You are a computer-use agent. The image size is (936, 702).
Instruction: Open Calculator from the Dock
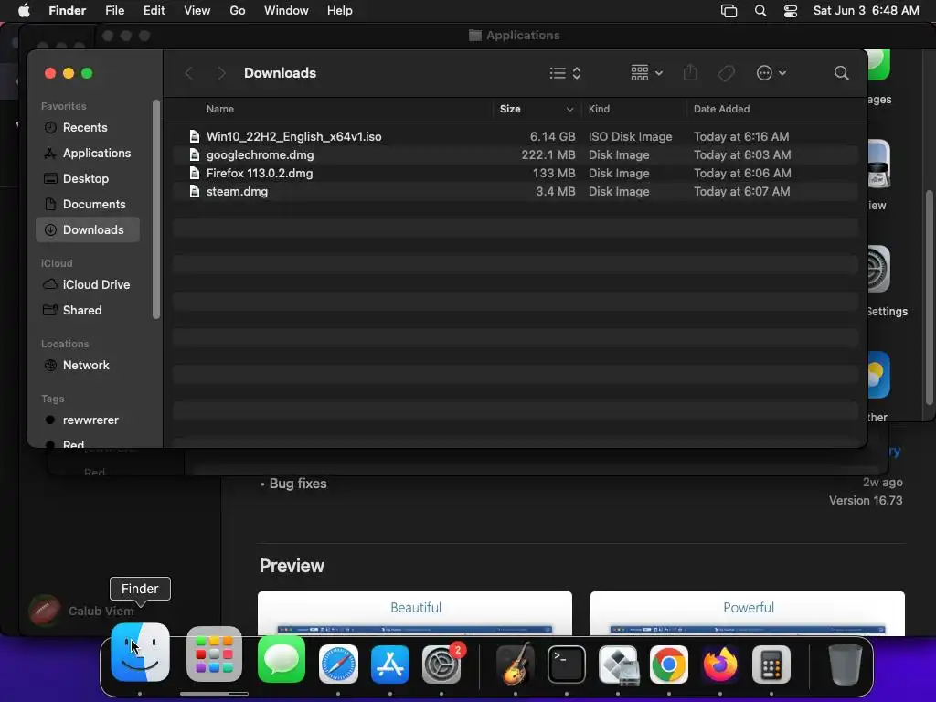(771, 665)
